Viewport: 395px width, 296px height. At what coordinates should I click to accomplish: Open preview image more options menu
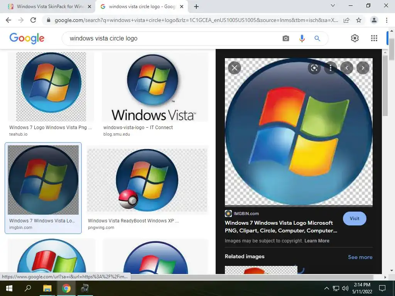point(331,68)
